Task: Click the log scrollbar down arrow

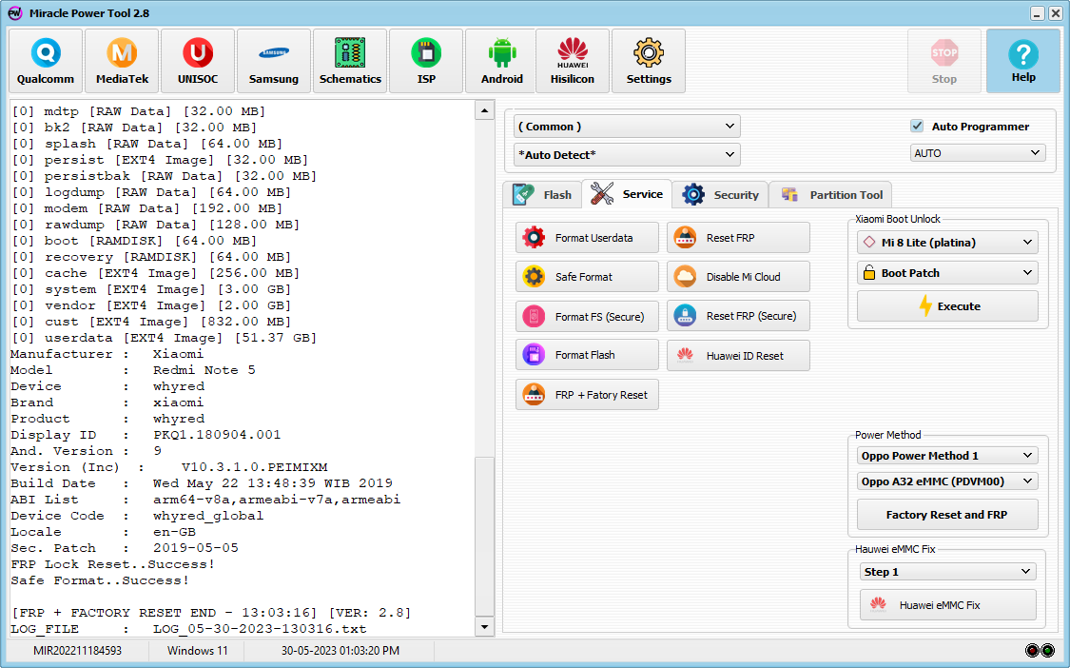Action: [484, 626]
